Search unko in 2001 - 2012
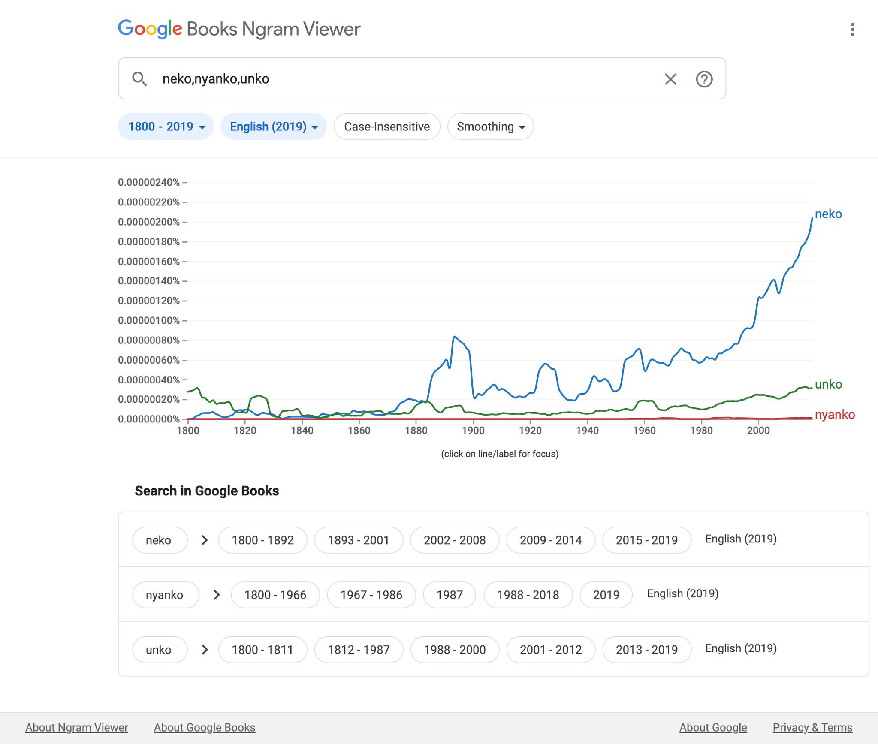This screenshot has height=744, width=878. [551, 650]
